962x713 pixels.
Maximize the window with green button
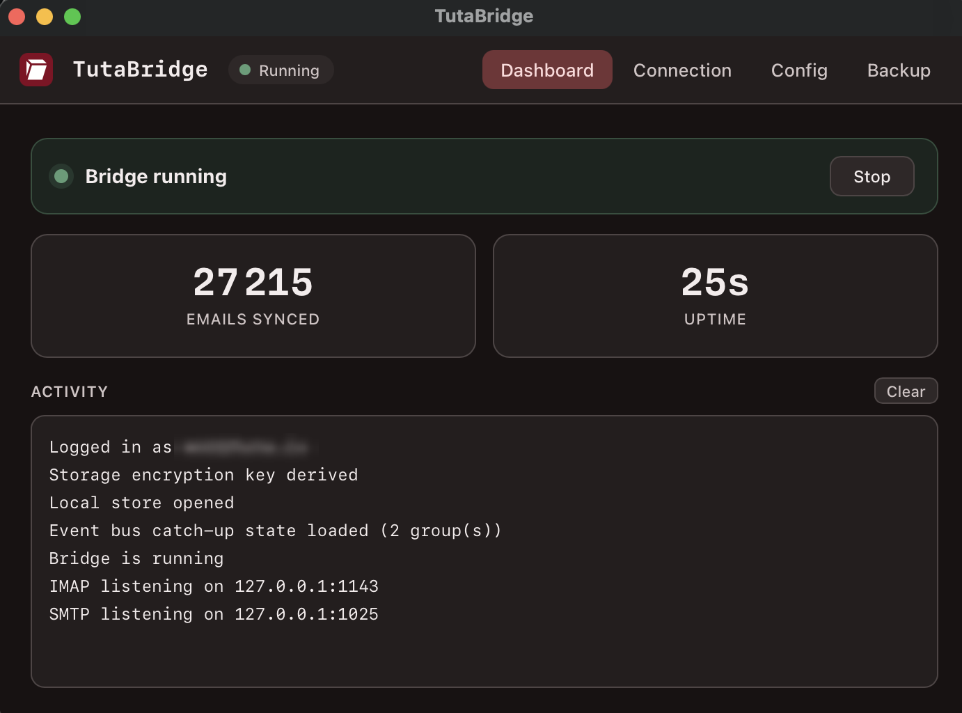(72, 16)
